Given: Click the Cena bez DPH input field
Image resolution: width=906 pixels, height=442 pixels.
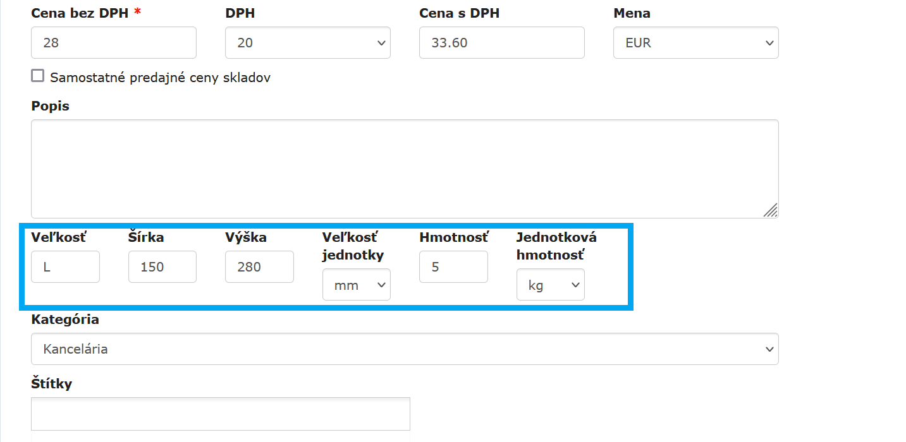Looking at the screenshot, I should [x=114, y=43].
